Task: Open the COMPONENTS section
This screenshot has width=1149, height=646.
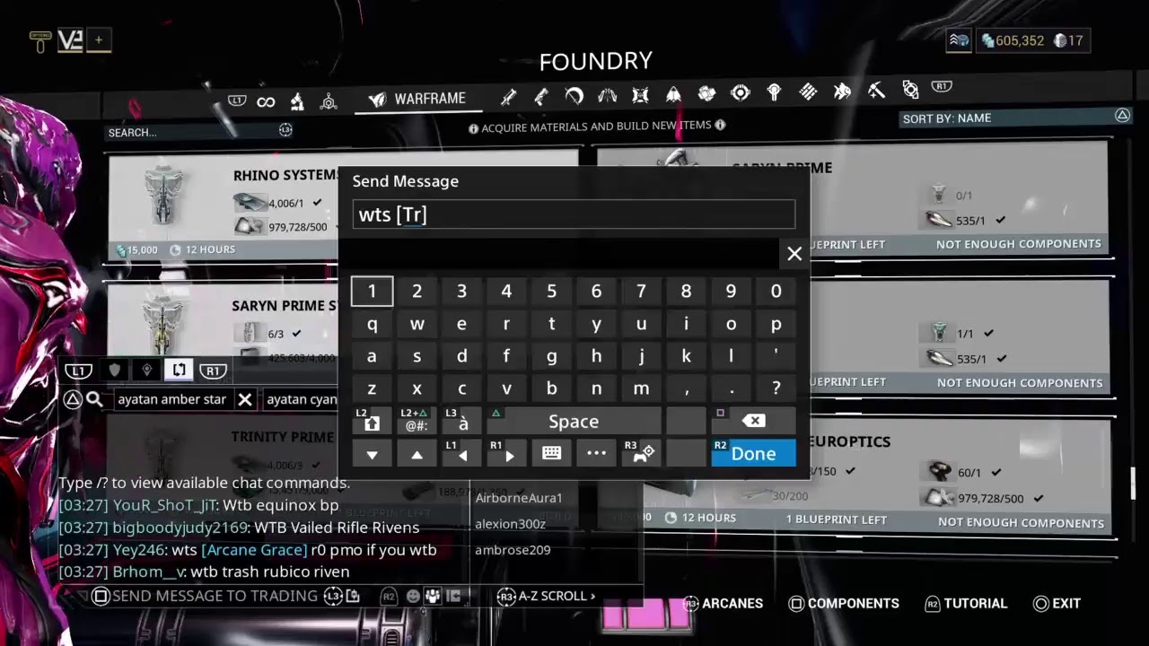Action: [844, 603]
